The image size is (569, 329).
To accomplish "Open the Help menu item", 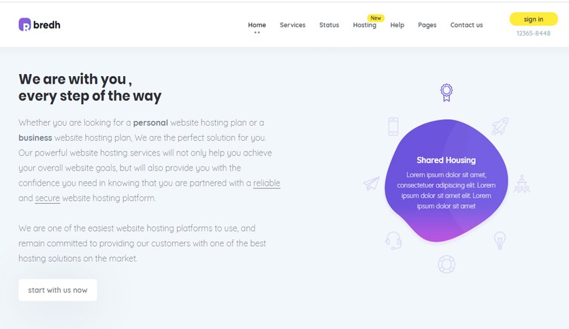I will click(397, 25).
